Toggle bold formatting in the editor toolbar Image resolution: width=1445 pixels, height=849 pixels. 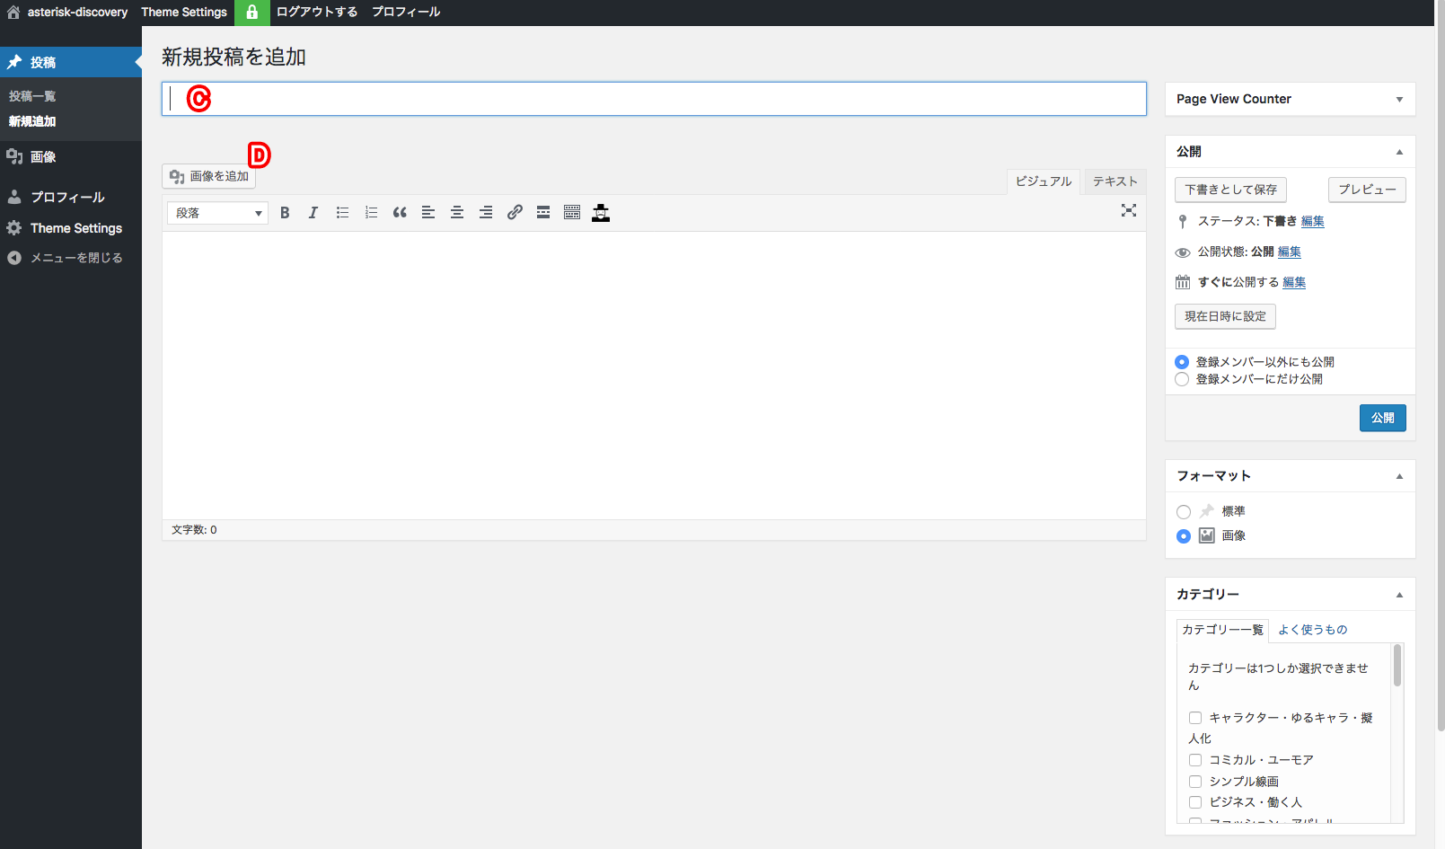click(x=285, y=213)
